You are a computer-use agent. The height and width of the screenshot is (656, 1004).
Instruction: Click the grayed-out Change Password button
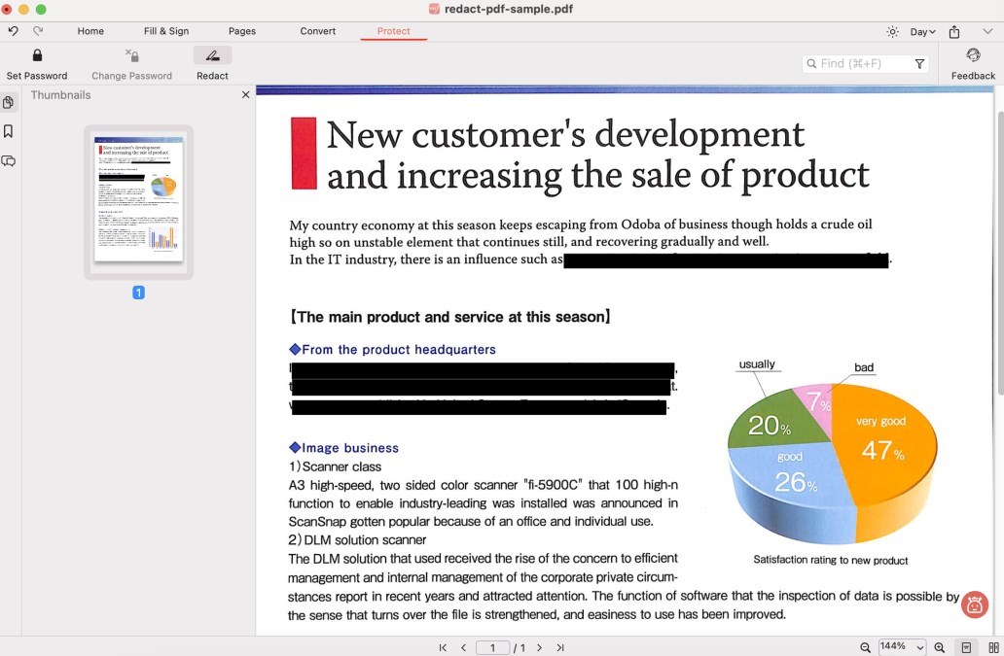pos(131,61)
